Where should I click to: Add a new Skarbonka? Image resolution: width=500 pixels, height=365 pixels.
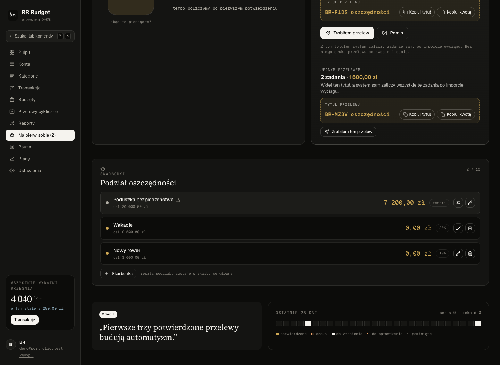[x=118, y=274]
